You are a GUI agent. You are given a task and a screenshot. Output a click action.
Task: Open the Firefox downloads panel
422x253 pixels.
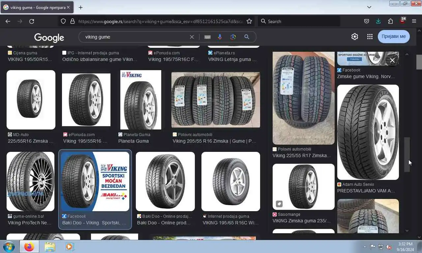tap(378, 21)
